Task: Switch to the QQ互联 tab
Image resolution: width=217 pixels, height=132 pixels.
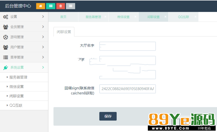Action: pyautogui.click(x=183, y=17)
